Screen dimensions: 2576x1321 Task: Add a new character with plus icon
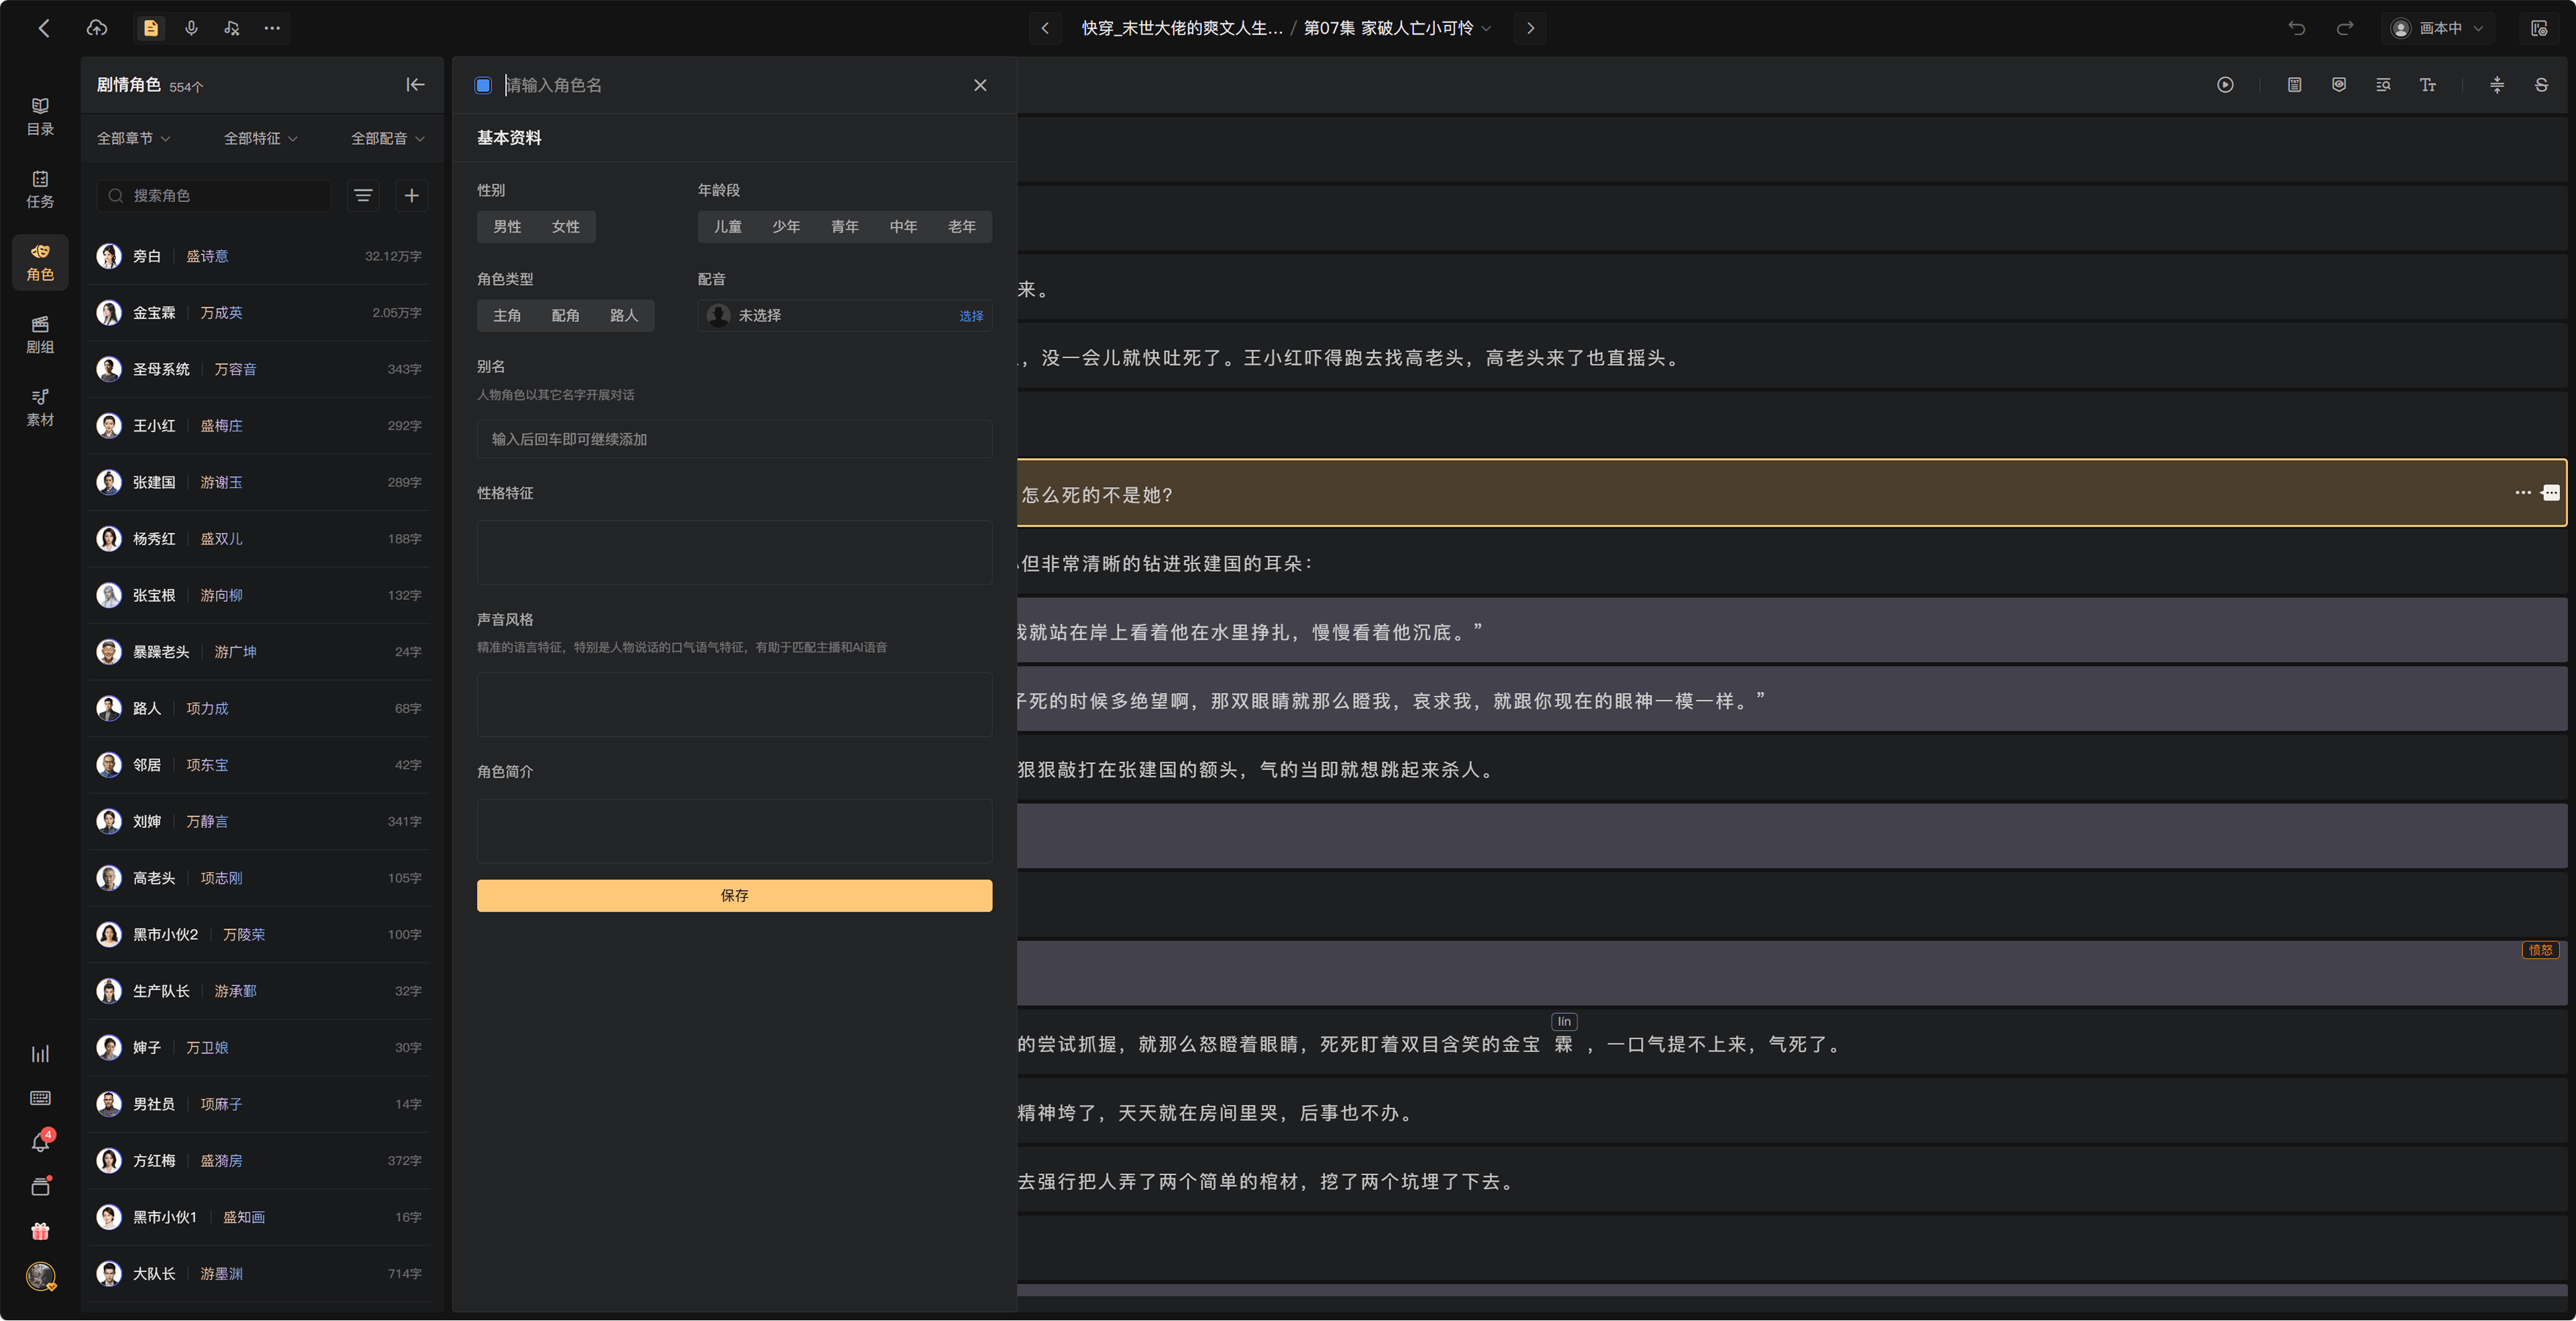tap(411, 195)
